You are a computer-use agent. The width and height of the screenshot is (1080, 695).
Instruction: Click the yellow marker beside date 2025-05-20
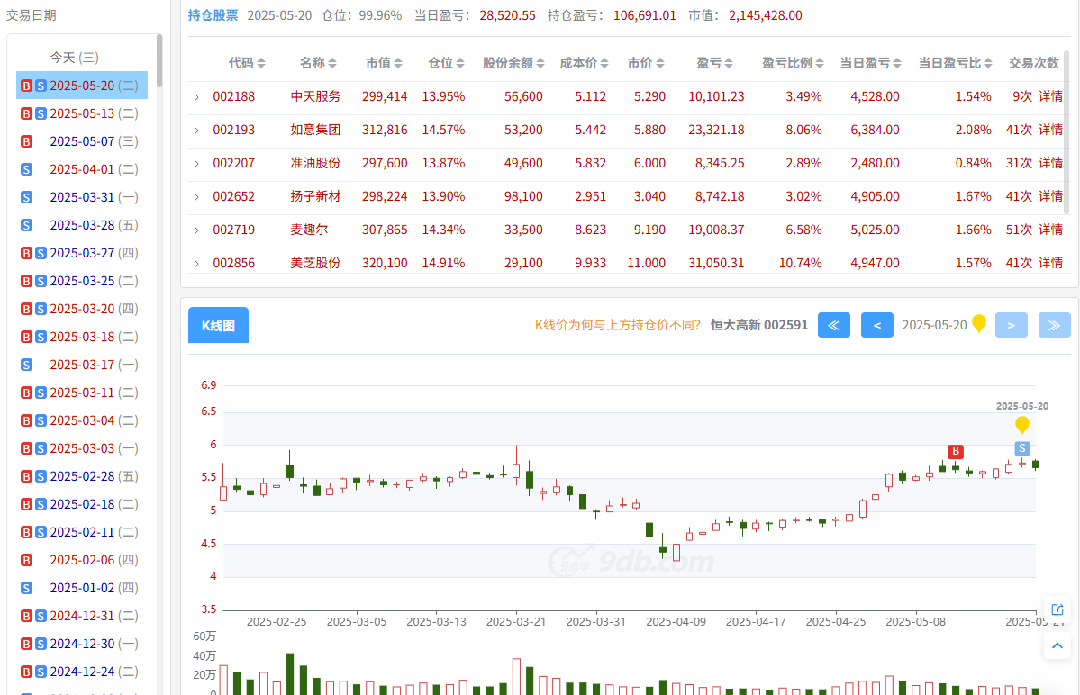click(x=979, y=323)
